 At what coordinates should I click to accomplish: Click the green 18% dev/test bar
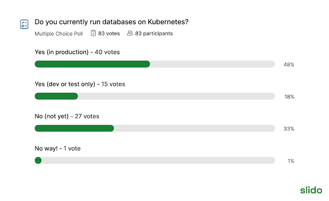(x=56, y=96)
